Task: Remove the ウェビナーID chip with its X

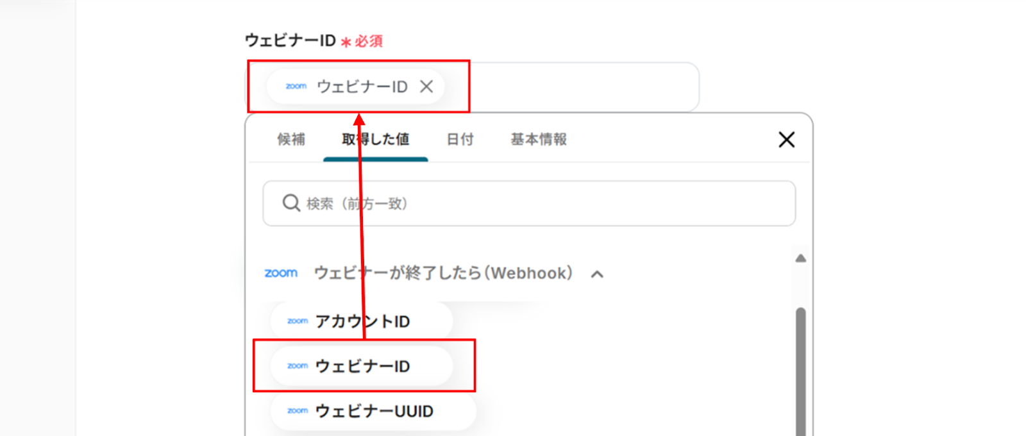Action: point(426,87)
